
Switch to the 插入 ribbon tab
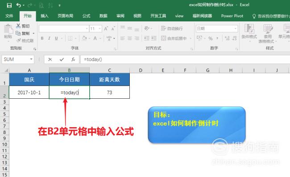coord(44,16)
